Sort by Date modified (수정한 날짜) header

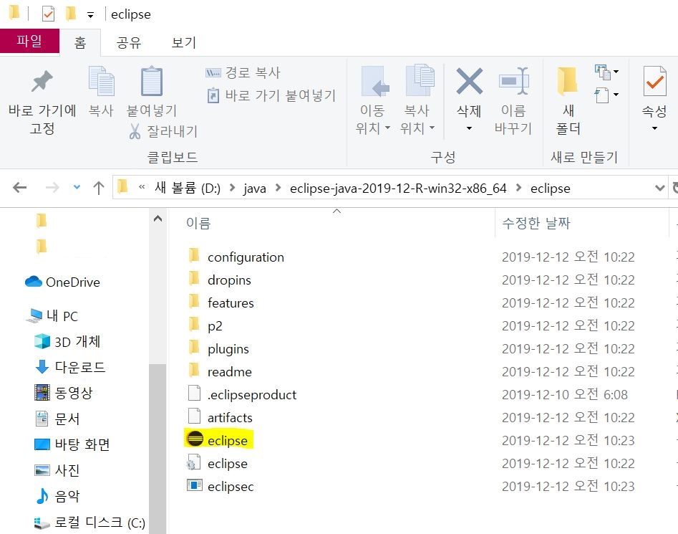point(536,224)
